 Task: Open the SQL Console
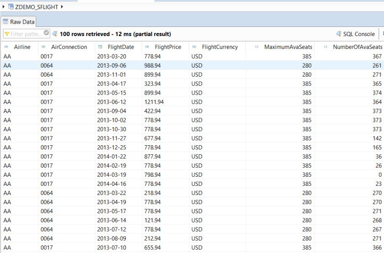356,34
